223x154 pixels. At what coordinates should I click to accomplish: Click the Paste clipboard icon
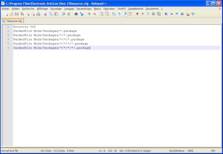(x=56, y=14)
